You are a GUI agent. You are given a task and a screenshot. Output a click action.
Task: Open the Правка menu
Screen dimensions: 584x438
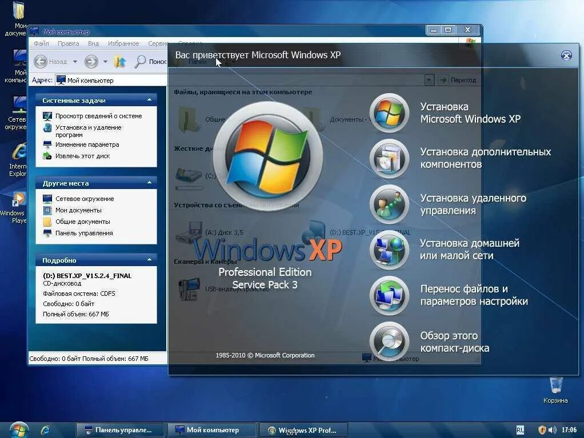pos(68,43)
